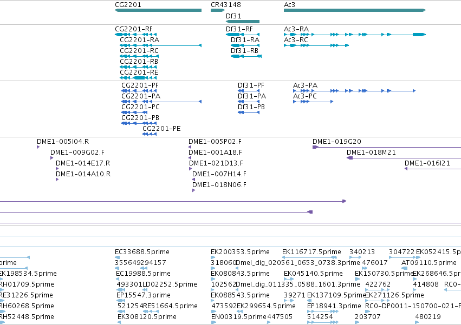Screen dimensions: 461x325
Task: Select the CR43148 gene arrow bar
Action: [218, 10]
